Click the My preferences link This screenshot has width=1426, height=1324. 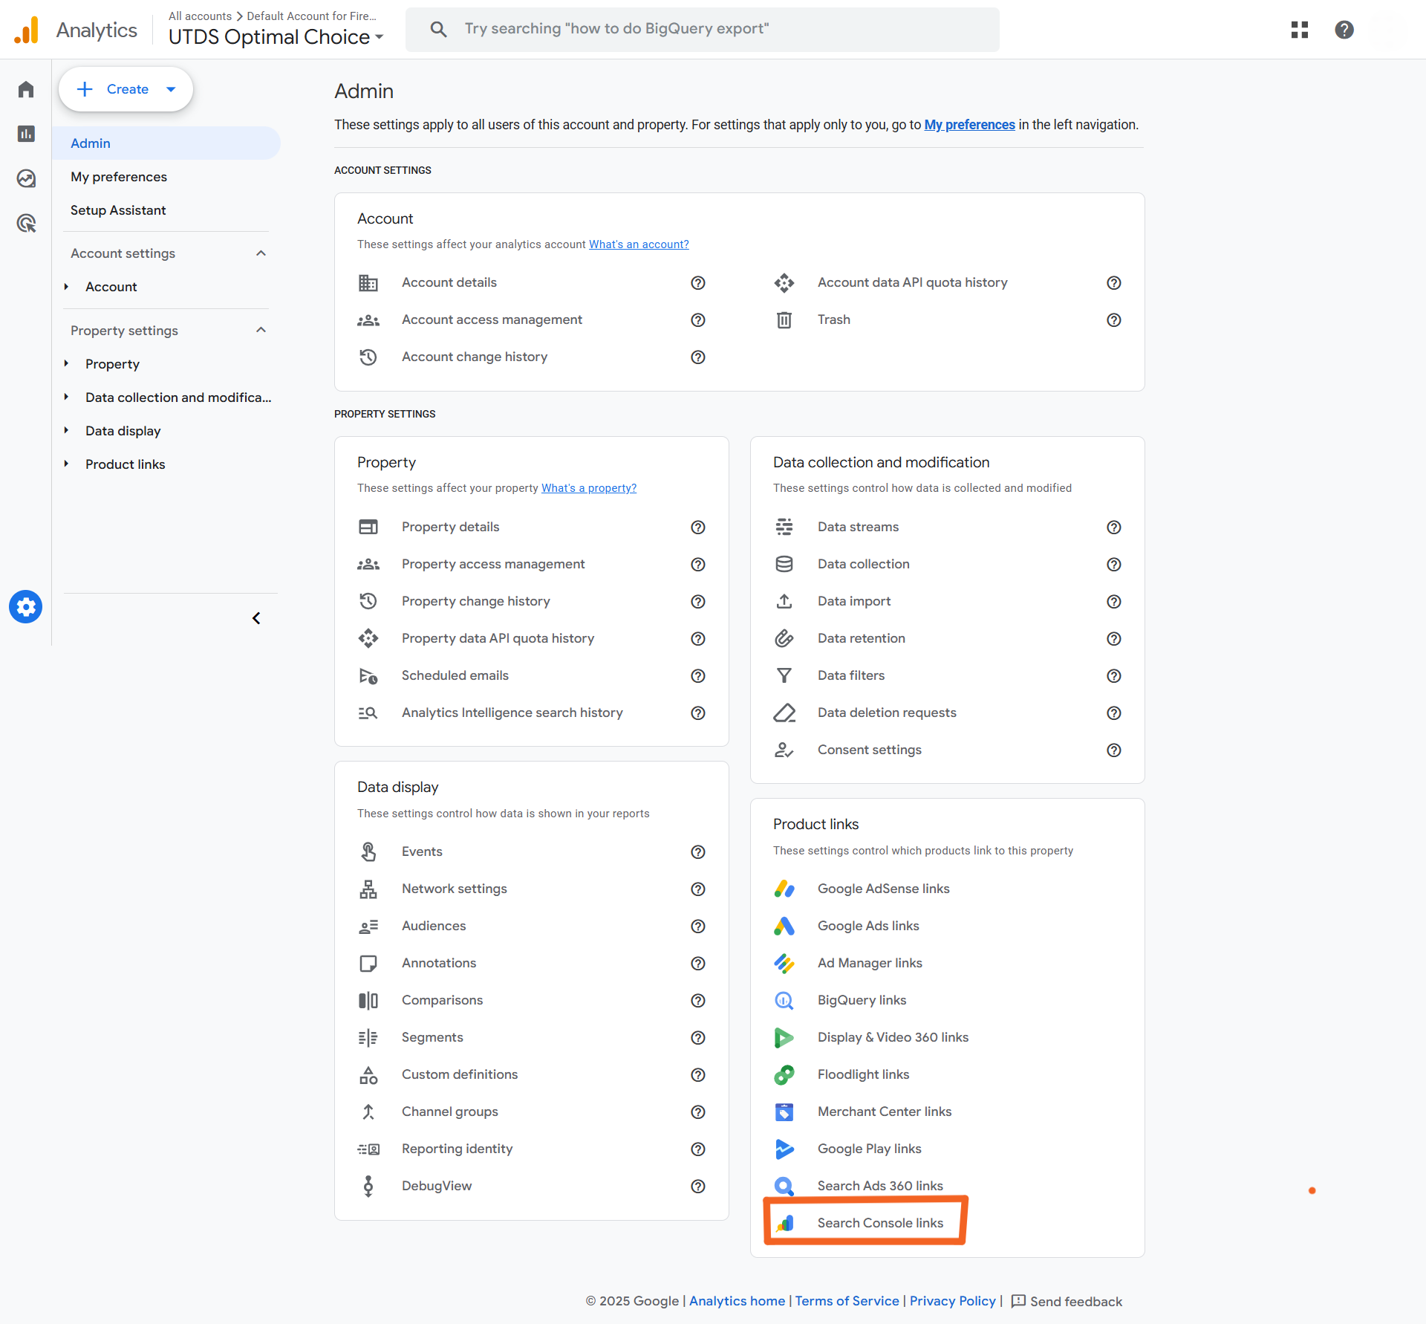[x=969, y=125]
